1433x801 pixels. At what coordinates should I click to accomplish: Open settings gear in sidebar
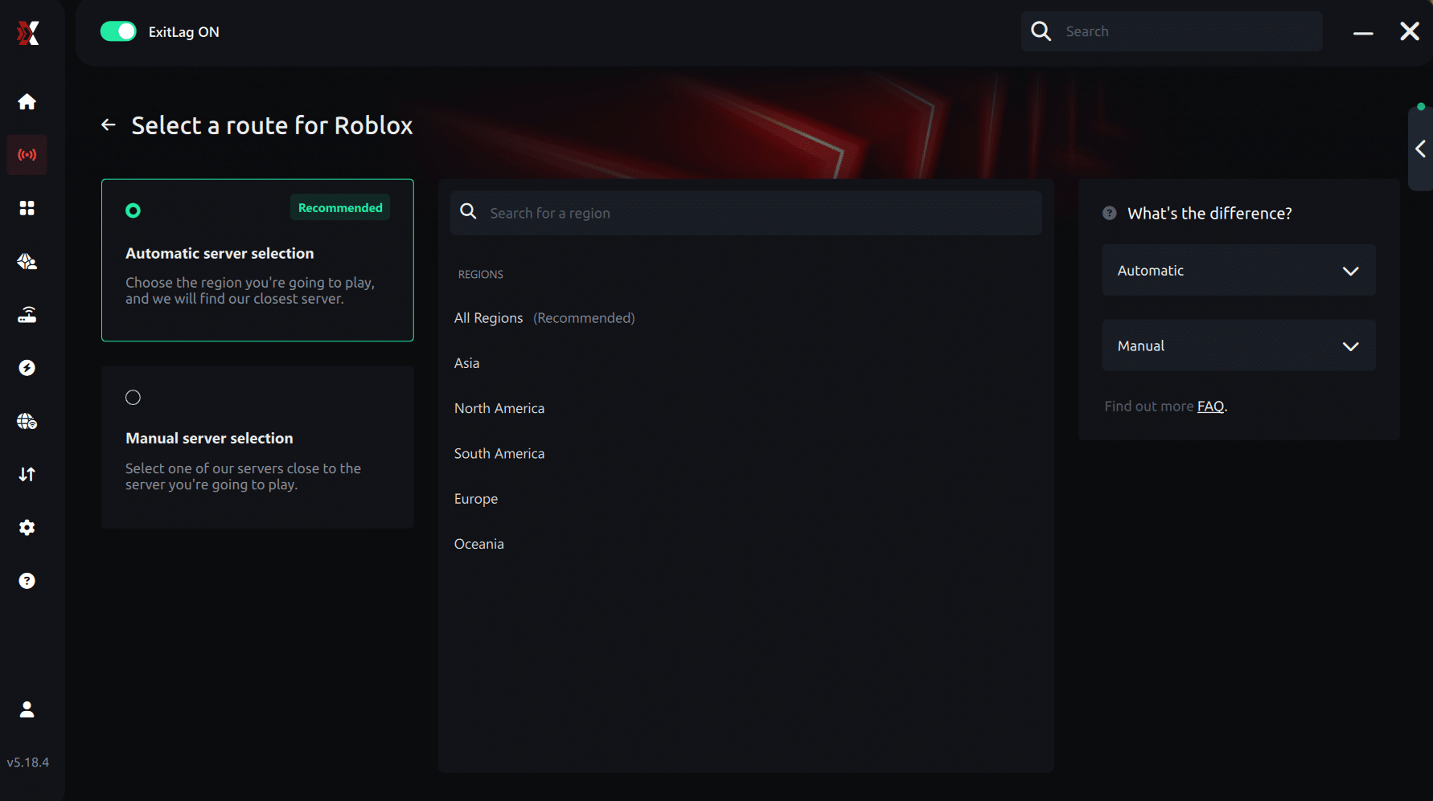pyautogui.click(x=27, y=528)
